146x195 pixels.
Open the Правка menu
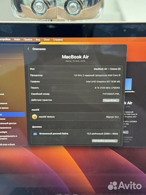[x=28, y=40]
